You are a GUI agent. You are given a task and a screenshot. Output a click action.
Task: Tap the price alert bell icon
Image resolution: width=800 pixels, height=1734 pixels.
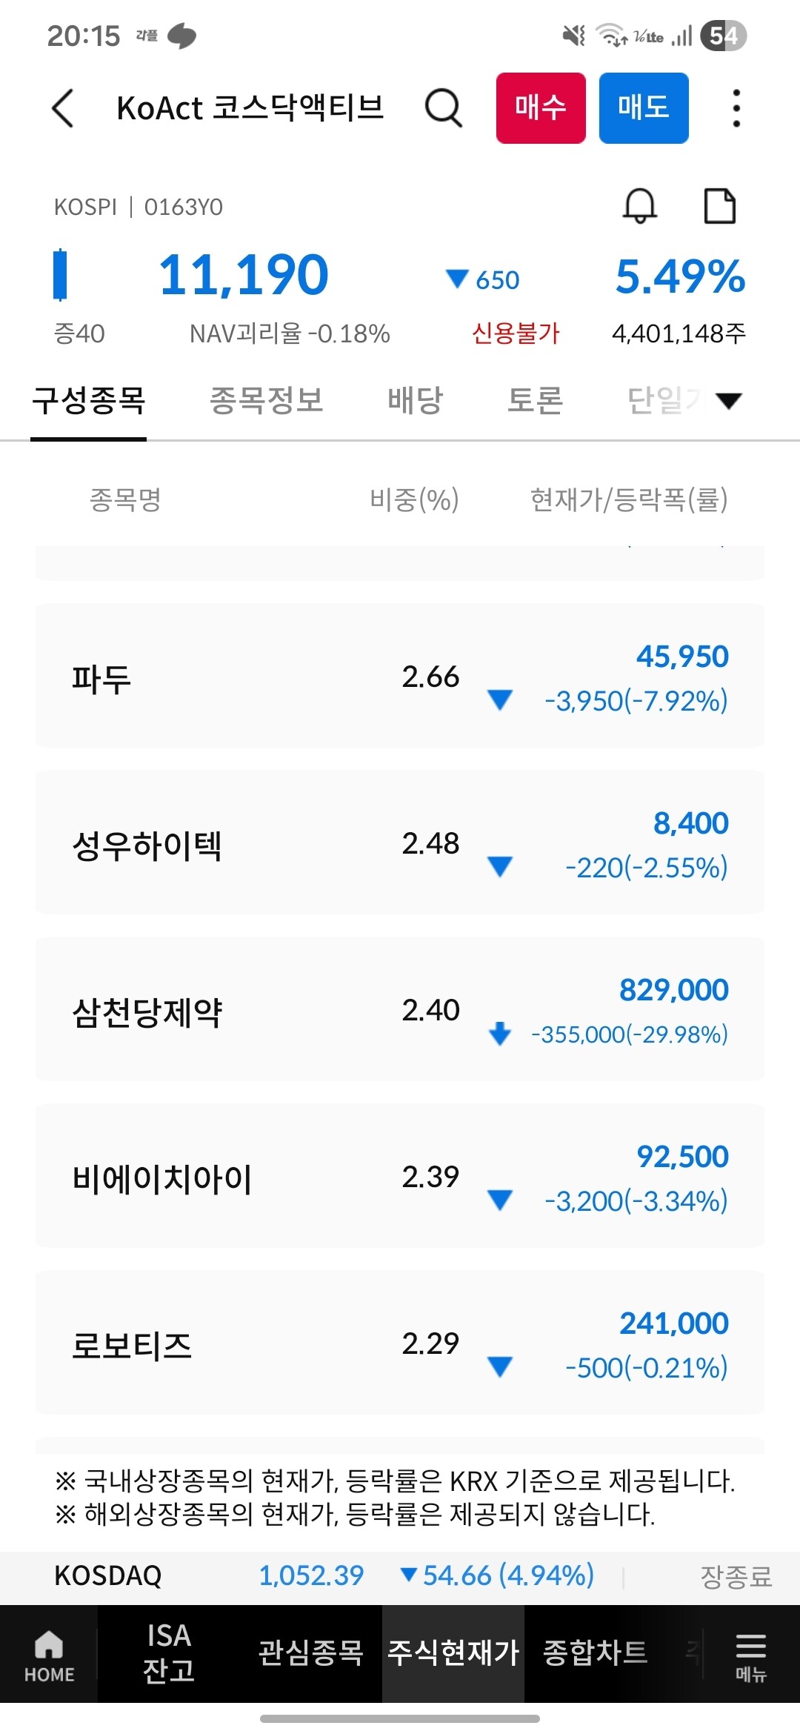tap(640, 206)
